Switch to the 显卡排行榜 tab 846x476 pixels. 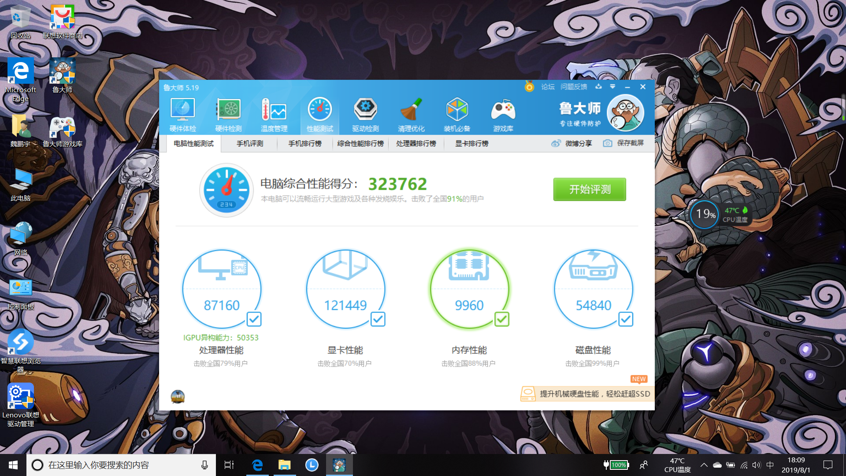[x=471, y=144]
